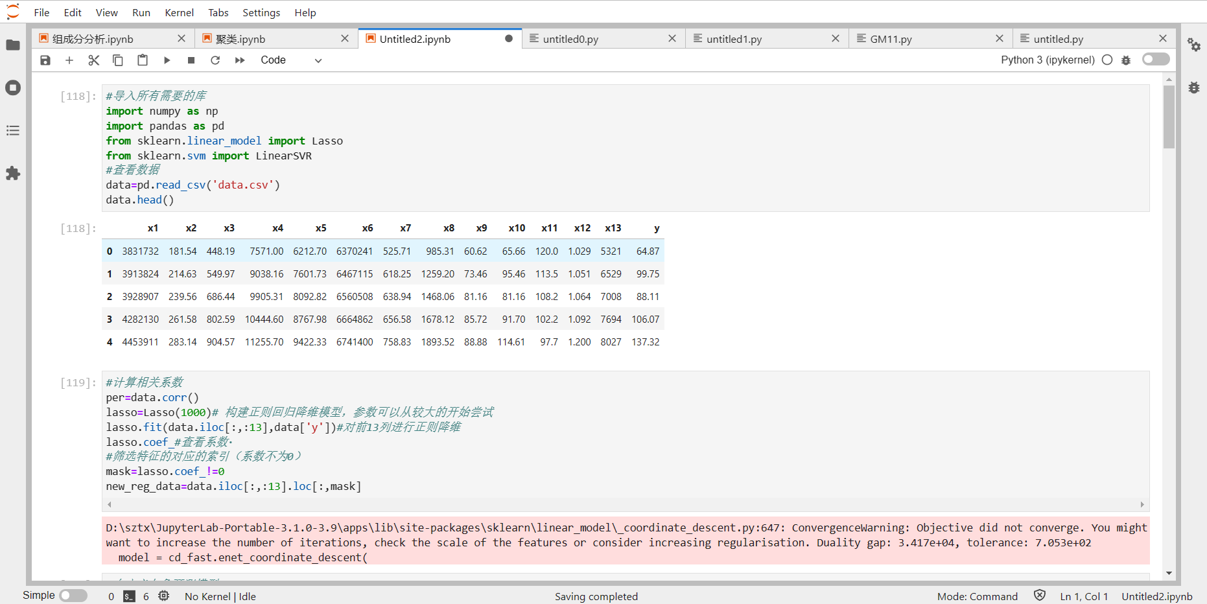Screen dimensions: 1207x604
Task: Insert a new cell below
Action: [69, 60]
